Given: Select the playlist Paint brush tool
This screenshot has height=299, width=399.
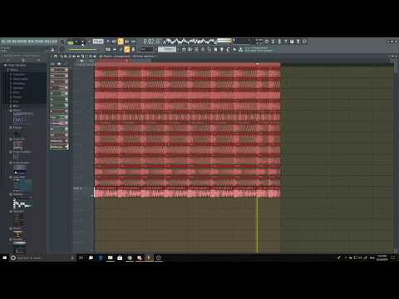Looking at the screenshot, I should (x=66, y=56).
